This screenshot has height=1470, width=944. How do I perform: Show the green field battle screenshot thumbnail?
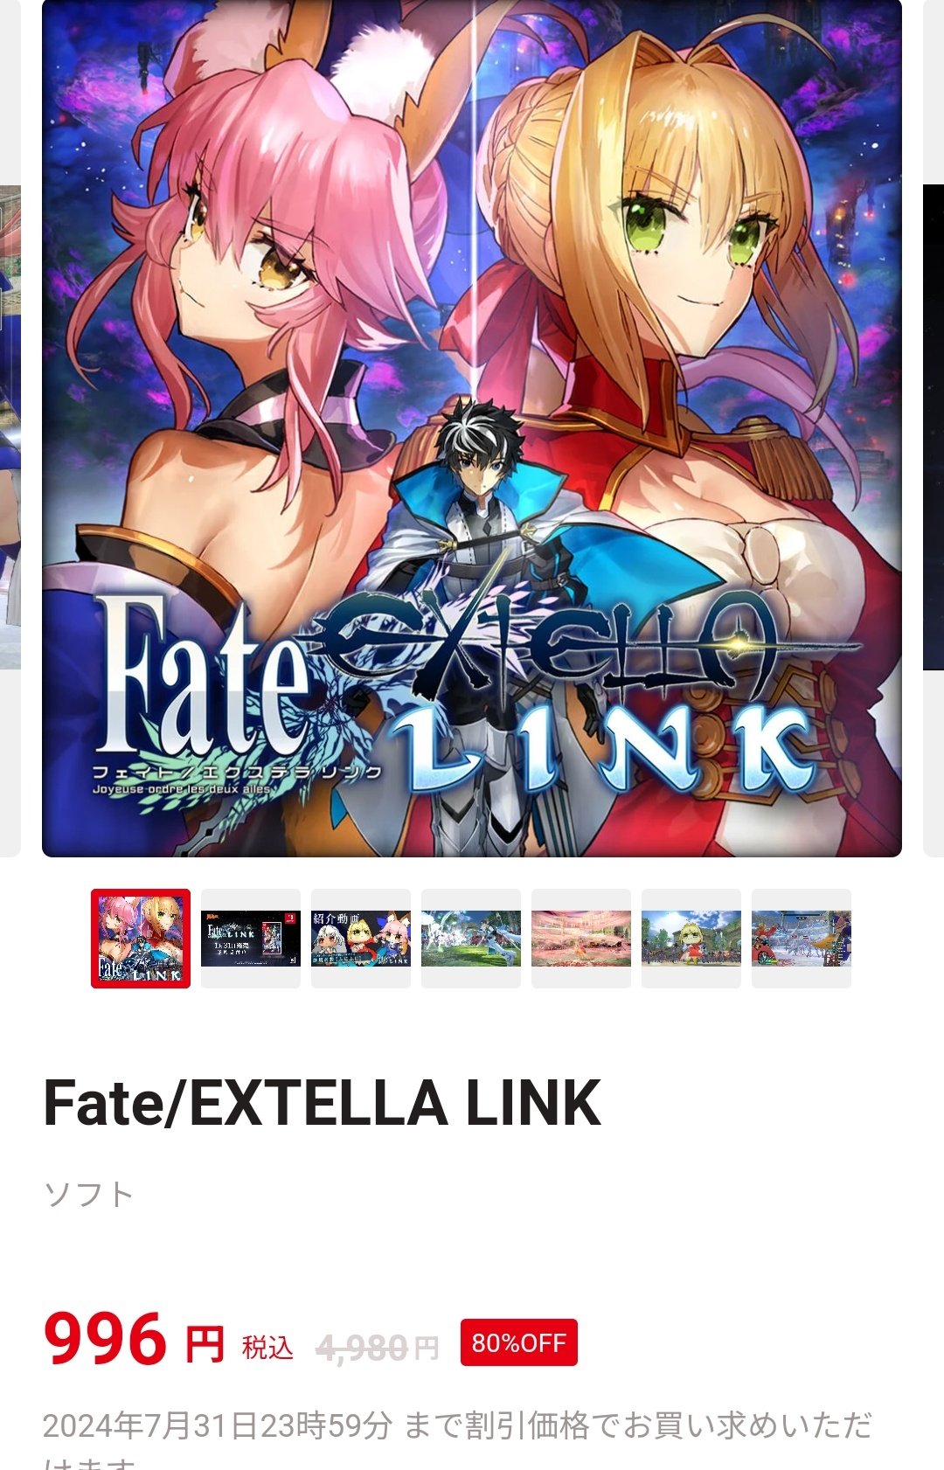click(471, 939)
